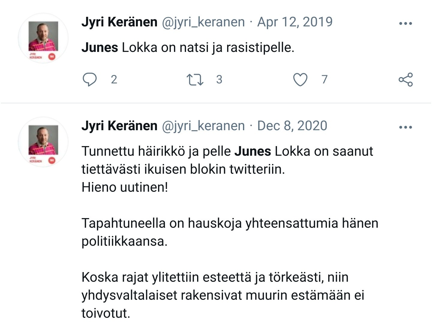Share the Apr 12, 2019 tweet
This screenshot has width=432, height=333.
pos(406,80)
